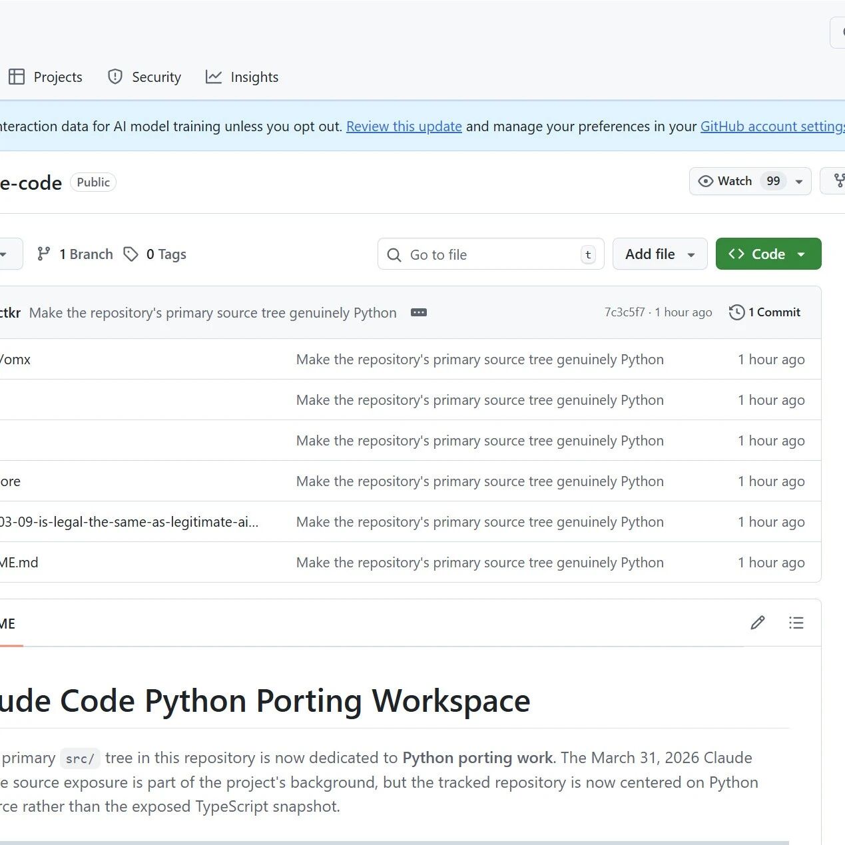Click the tag icon beside 0 Tags
This screenshot has width=845, height=845.
pyautogui.click(x=131, y=254)
